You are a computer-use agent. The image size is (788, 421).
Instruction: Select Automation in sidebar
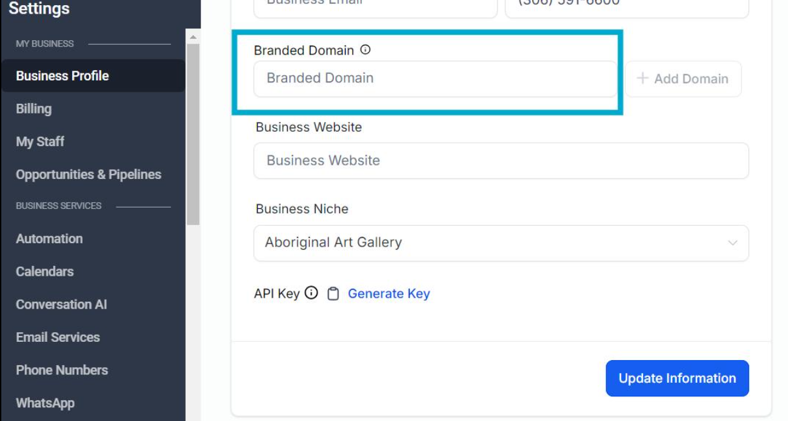coord(49,239)
